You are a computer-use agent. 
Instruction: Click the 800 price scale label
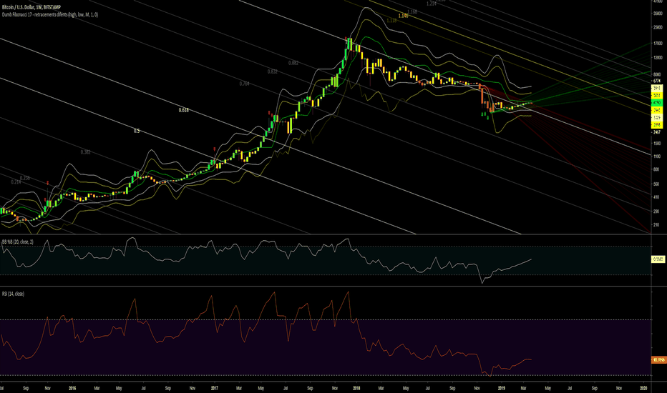(x=656, y=169)
